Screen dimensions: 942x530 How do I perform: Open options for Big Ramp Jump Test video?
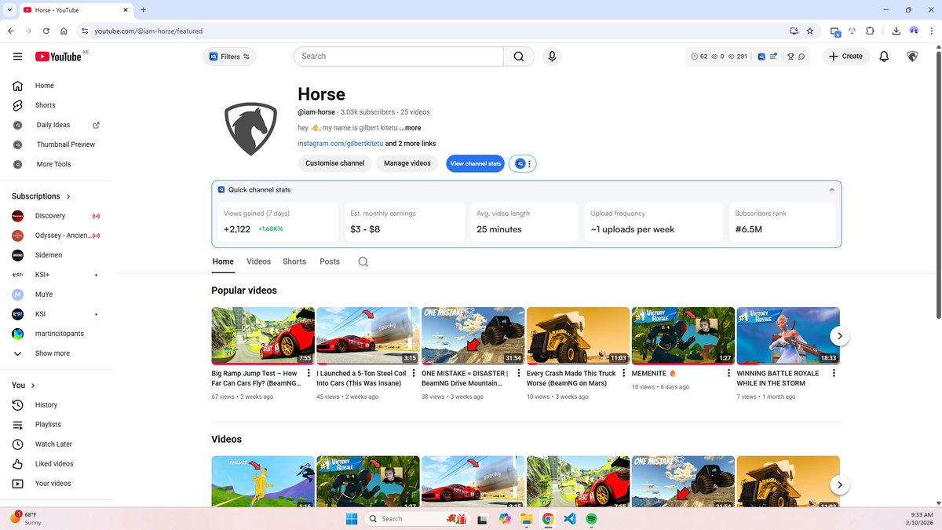(x=309, y=374)
